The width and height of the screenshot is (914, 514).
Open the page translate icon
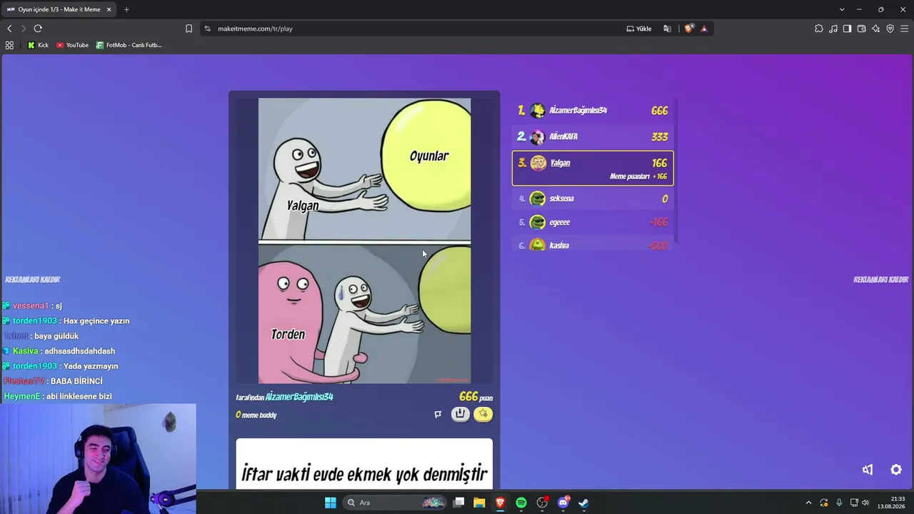[667, 29]
